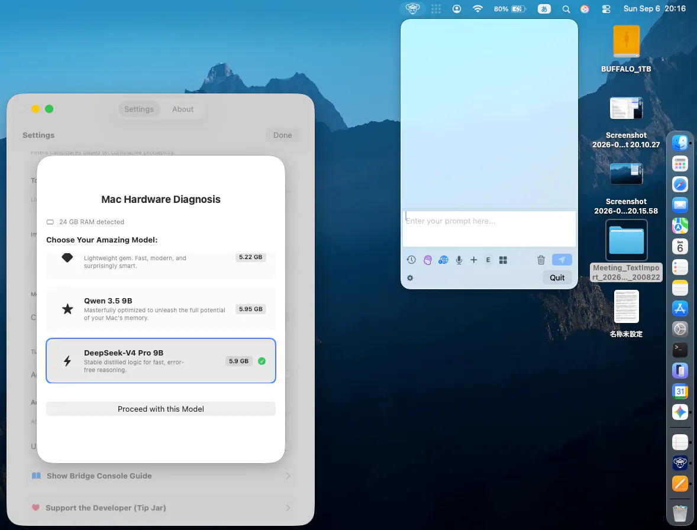Open Support the Developer (Tip Jar) row
This screenshot has width=697, height=530.
pos(161,508)
